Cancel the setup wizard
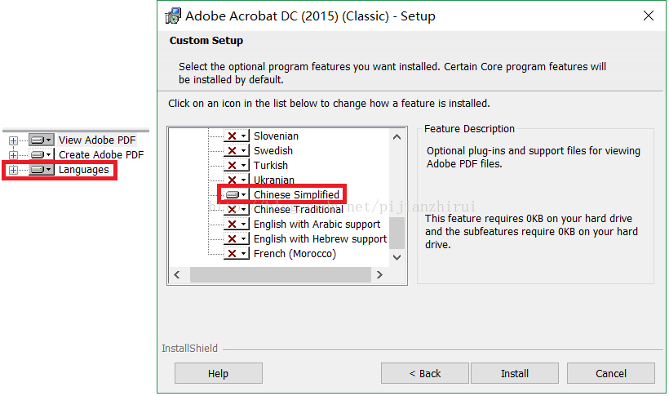Screen dimensions: 669x396 click(611, 373)
